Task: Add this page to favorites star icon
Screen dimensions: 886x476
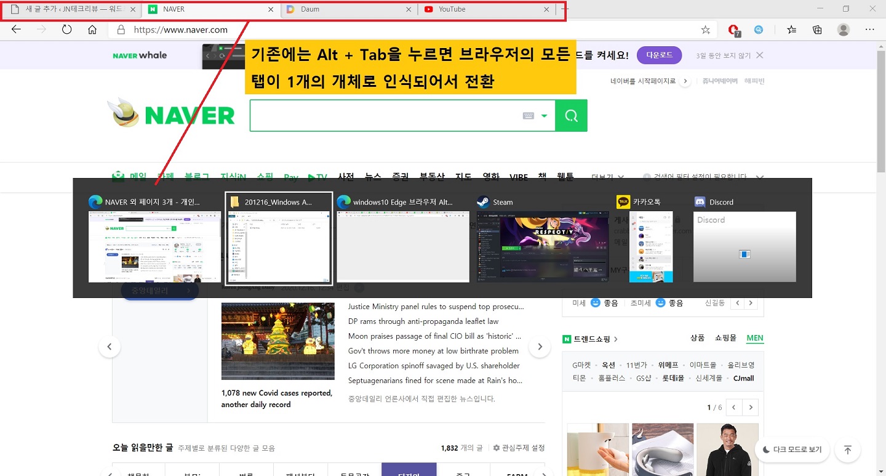Action: (706, 30)
